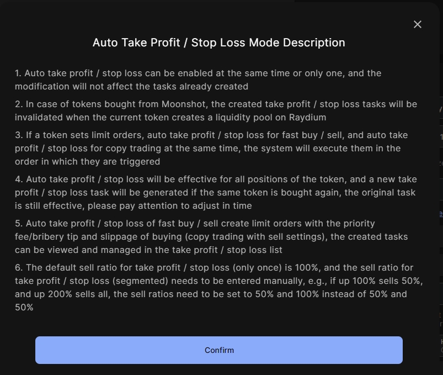Image resolution: width=443 pixels, height=375 pixels.
Task: Select paragraph 1 about enabling modes simultaneously
Action: pyautogui.click(x=198, y=80)
